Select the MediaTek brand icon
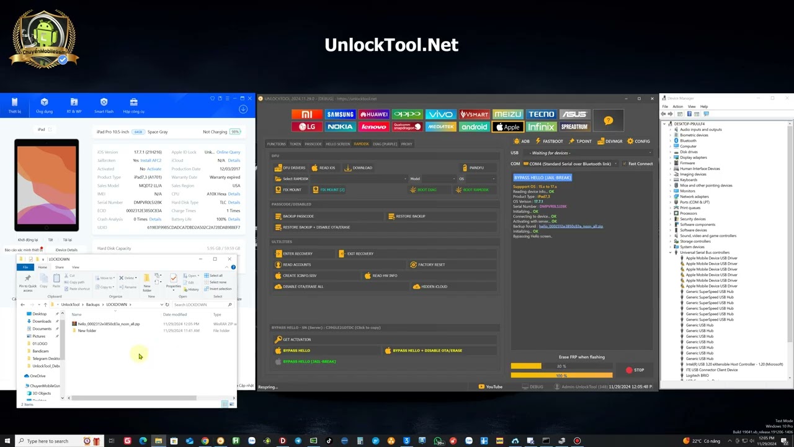This screenshot has height=447, width=794. point(441,127)
